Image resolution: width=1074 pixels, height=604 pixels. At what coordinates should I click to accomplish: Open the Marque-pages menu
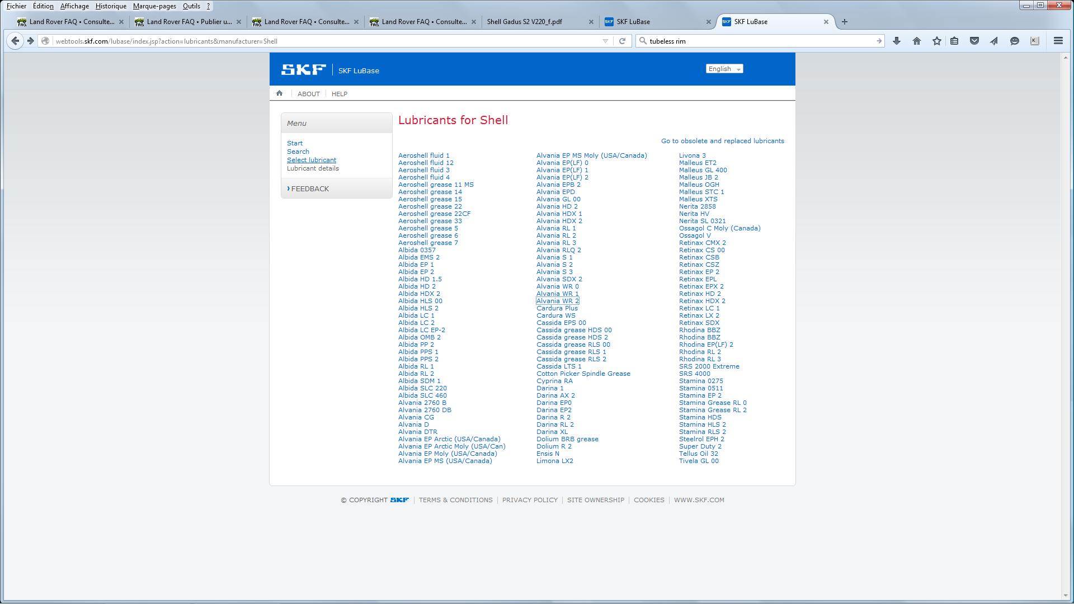pos(154,6)
